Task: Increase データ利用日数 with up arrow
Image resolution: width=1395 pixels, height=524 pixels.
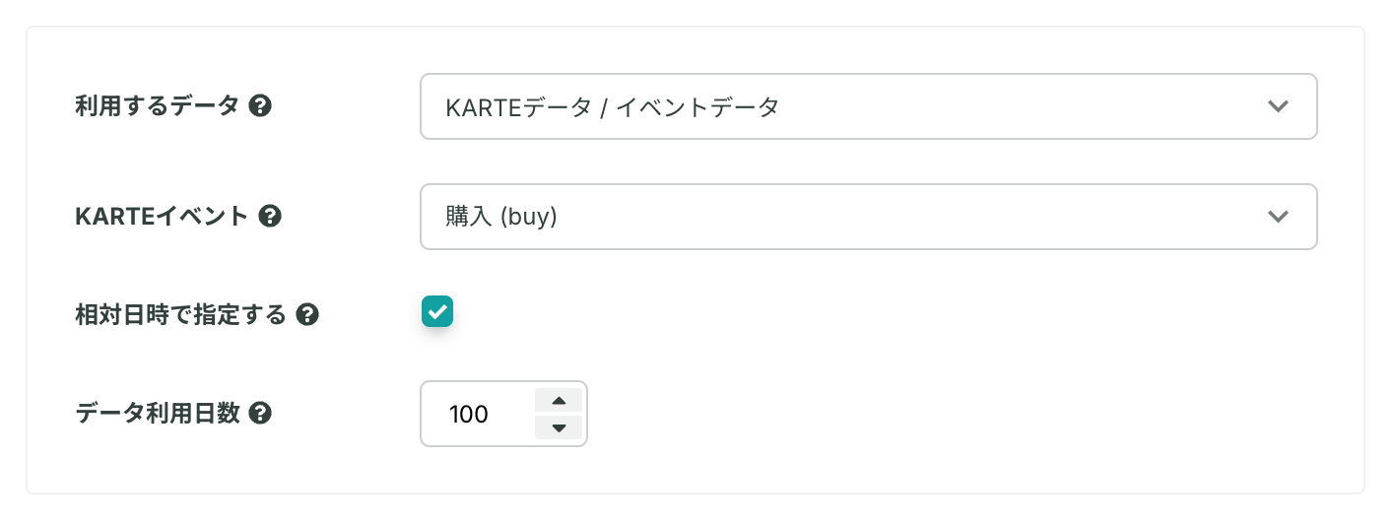Action: pyautogui.click(x=559, y=400)
